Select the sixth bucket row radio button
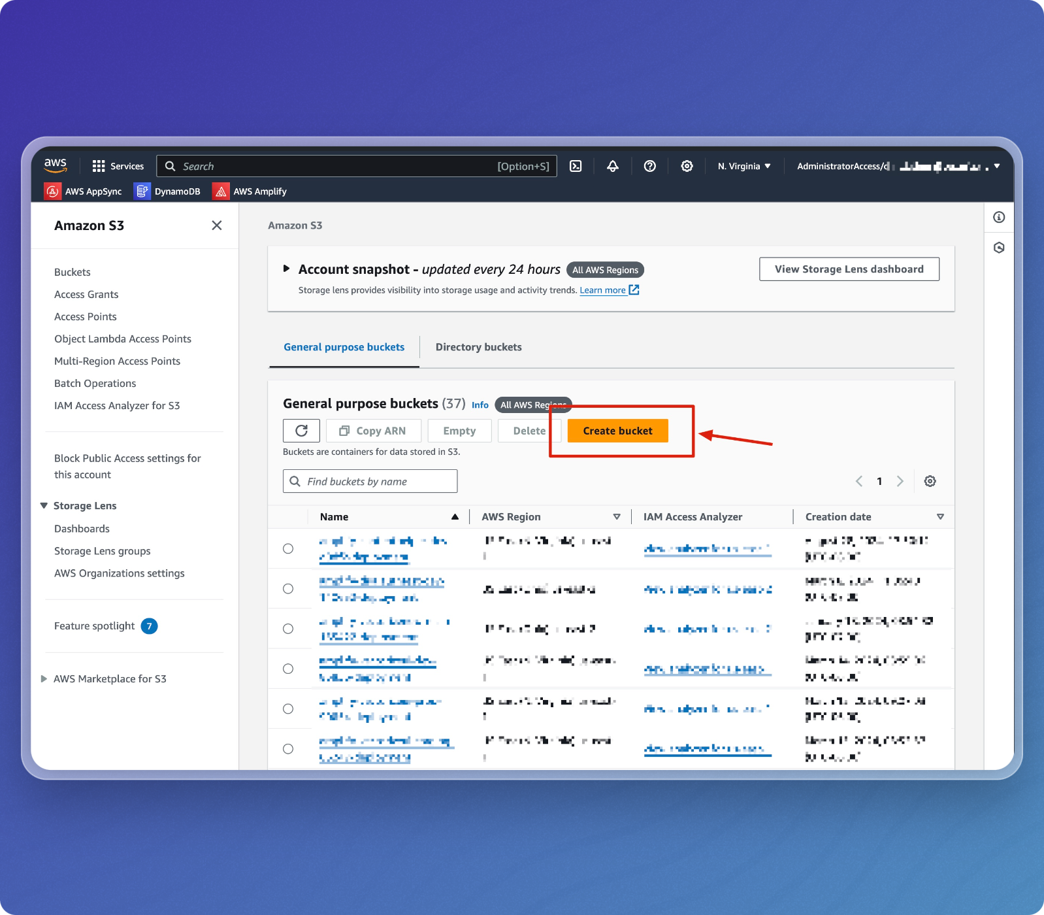Screen dimensions: 1044x915 coord(288,749)
